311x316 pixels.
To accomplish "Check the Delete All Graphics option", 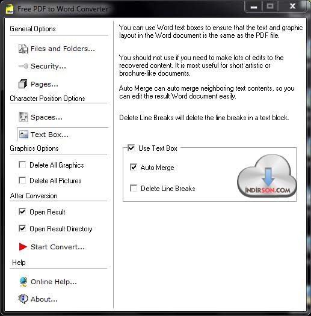I will tap(22, 165).
